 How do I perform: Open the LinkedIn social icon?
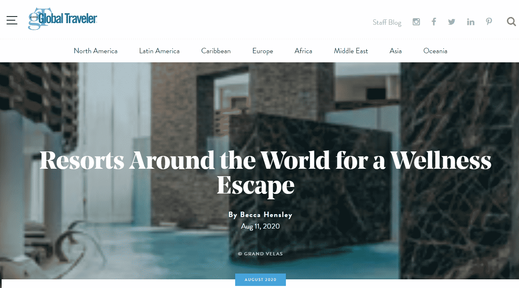(471, 22)
